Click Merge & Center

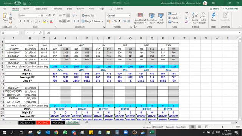[x=91, y=21]
